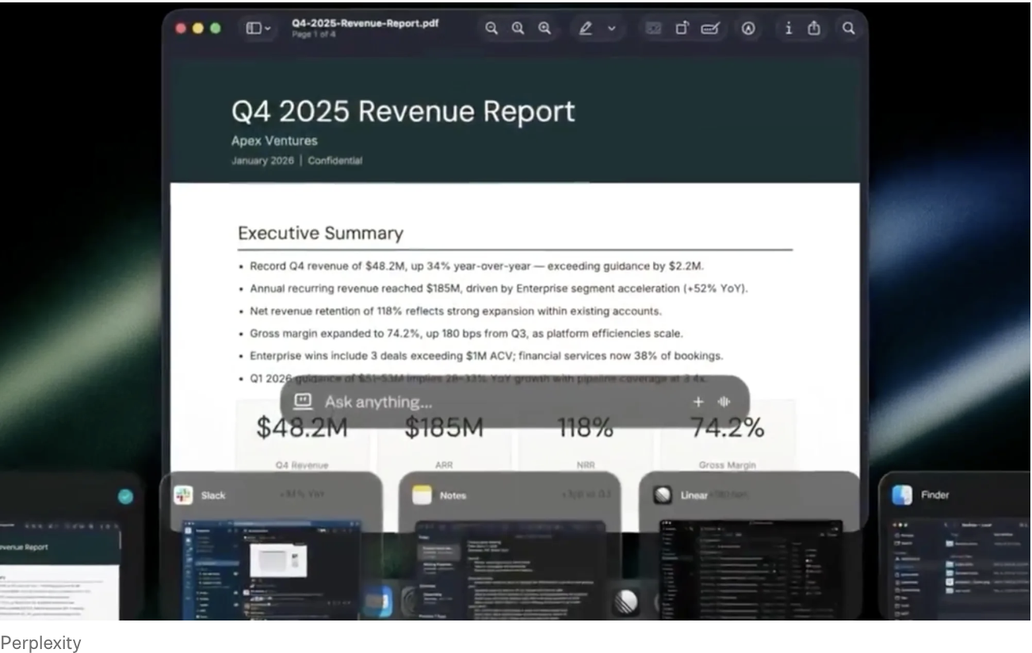
Task: Add an attachment with the plus icon
Action: [698, 402]
